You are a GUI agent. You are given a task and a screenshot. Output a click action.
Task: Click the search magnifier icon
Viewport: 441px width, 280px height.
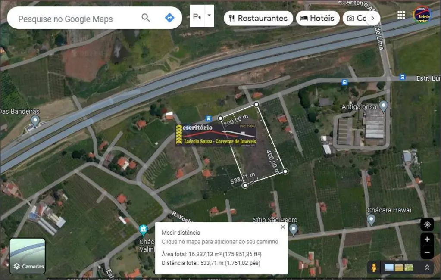pos(146,18)
